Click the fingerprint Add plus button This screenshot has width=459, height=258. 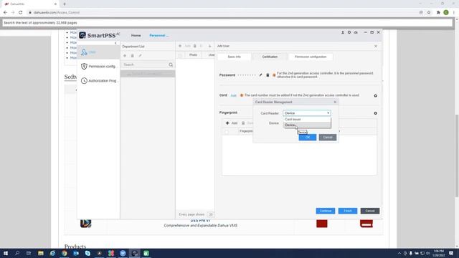pyautogui.click(x=231, y=123)
